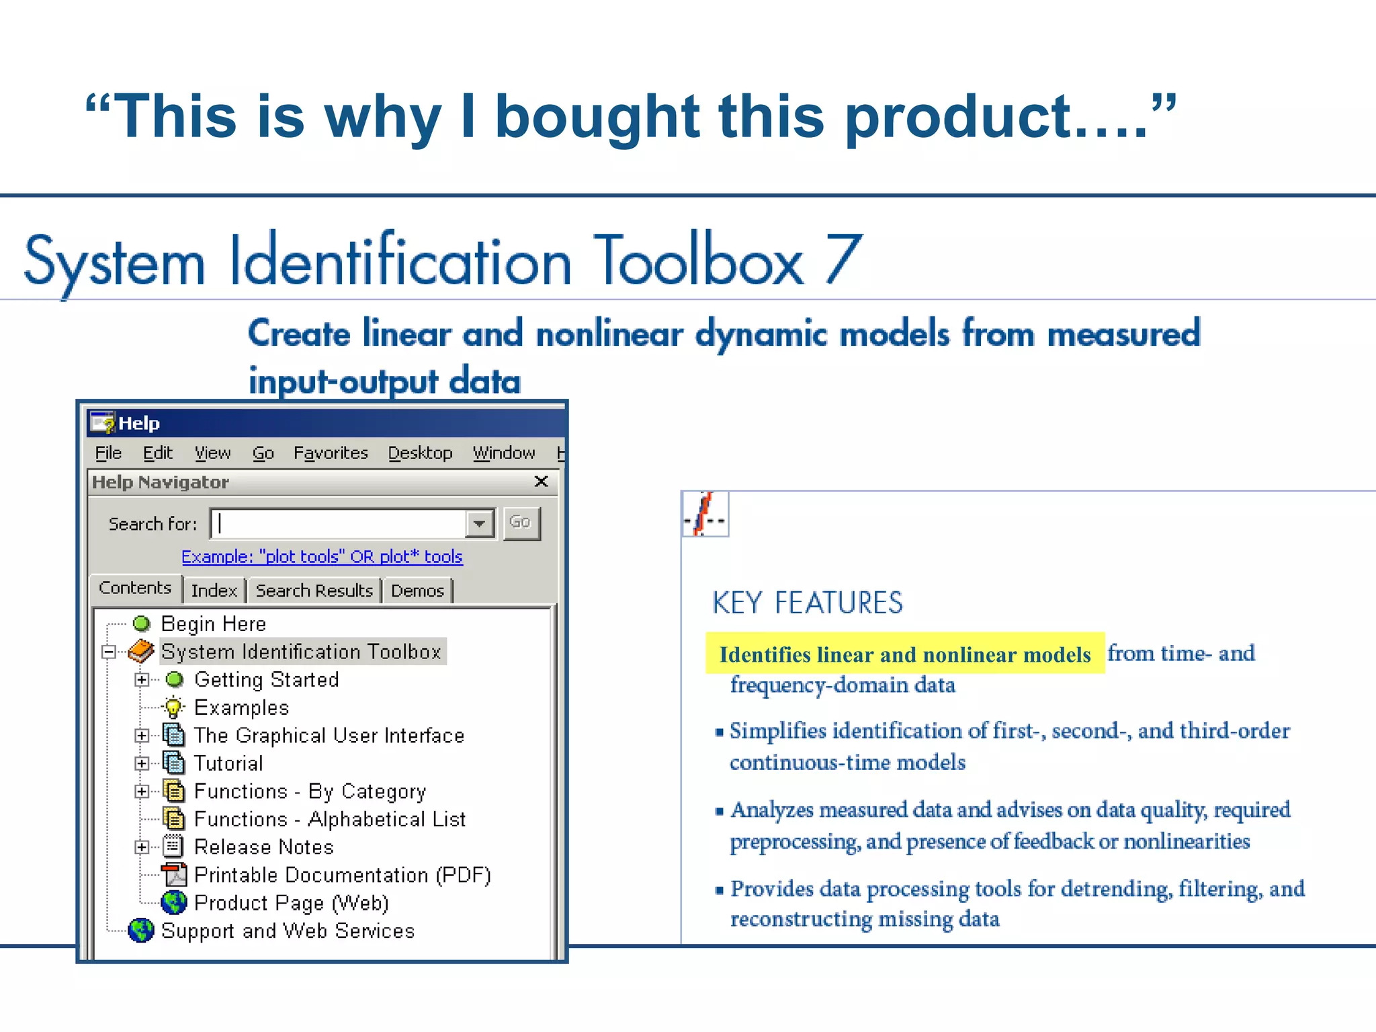Image resolution: width=1376 pixels, height=1032 pixels.
Task: Select The Graphical User Interface item
Action: click(x=329, y=736)
